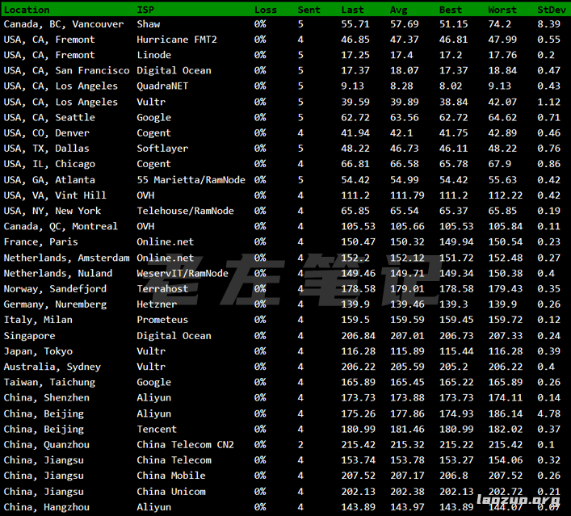
Task: Select 'China, Shenzhen' location
Action: [x=47, y=397]
